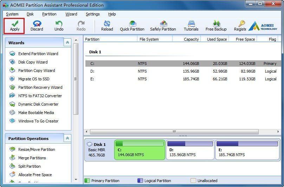Image resolution: width=284 pixels, height=187 pixels.
Task: Select the C: partition row in list
Action: pyautogui.click(x=183, y=64)
